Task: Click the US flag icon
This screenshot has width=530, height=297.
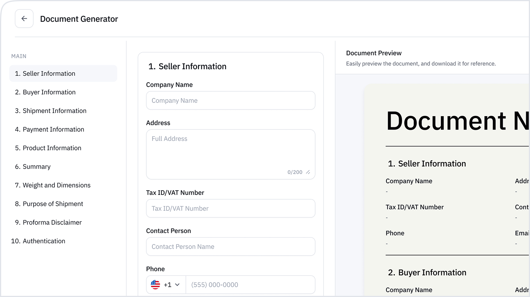Action: point(155,285)
